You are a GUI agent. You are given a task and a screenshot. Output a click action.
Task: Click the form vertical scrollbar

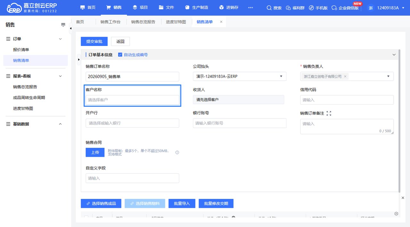point(399,121)
